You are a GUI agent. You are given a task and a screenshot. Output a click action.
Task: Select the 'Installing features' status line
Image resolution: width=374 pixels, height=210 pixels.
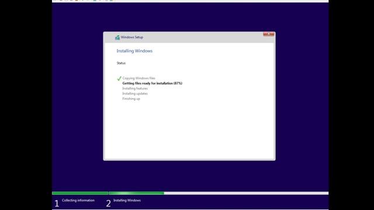tap(135, 88)
